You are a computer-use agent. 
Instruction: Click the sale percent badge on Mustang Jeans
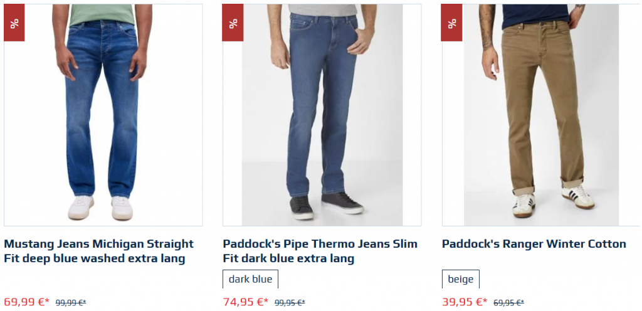click(x=14, y=23)
